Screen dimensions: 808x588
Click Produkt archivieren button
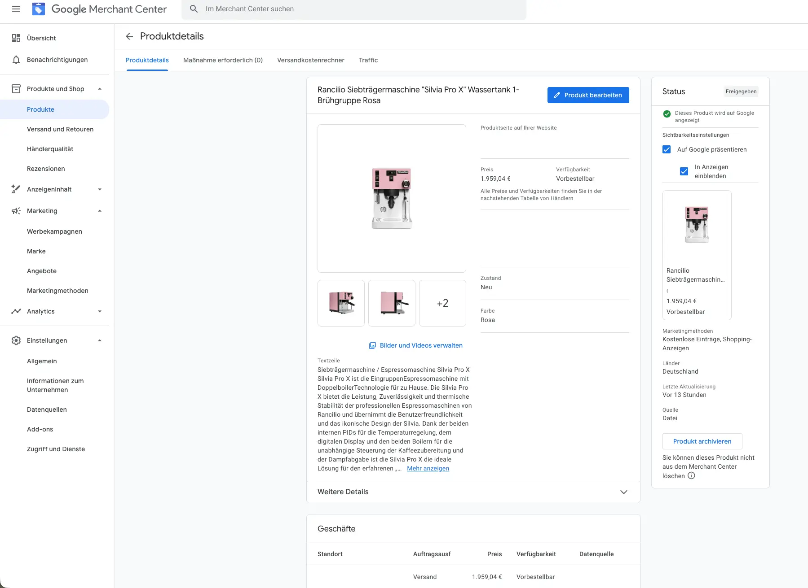(x=702, y=441)
